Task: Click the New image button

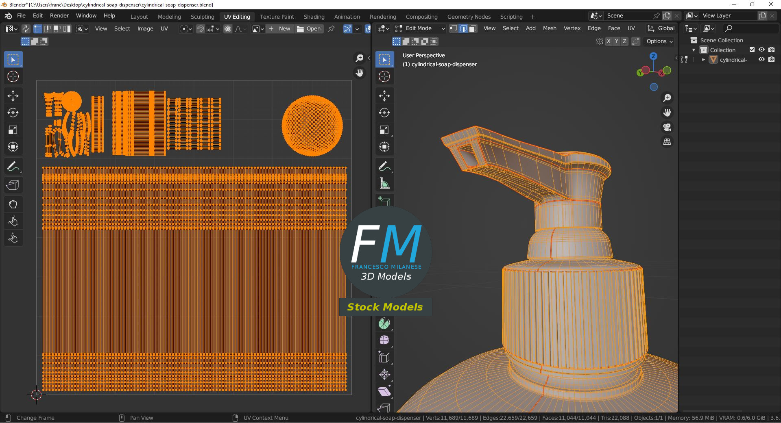Action: coord(279,29)
